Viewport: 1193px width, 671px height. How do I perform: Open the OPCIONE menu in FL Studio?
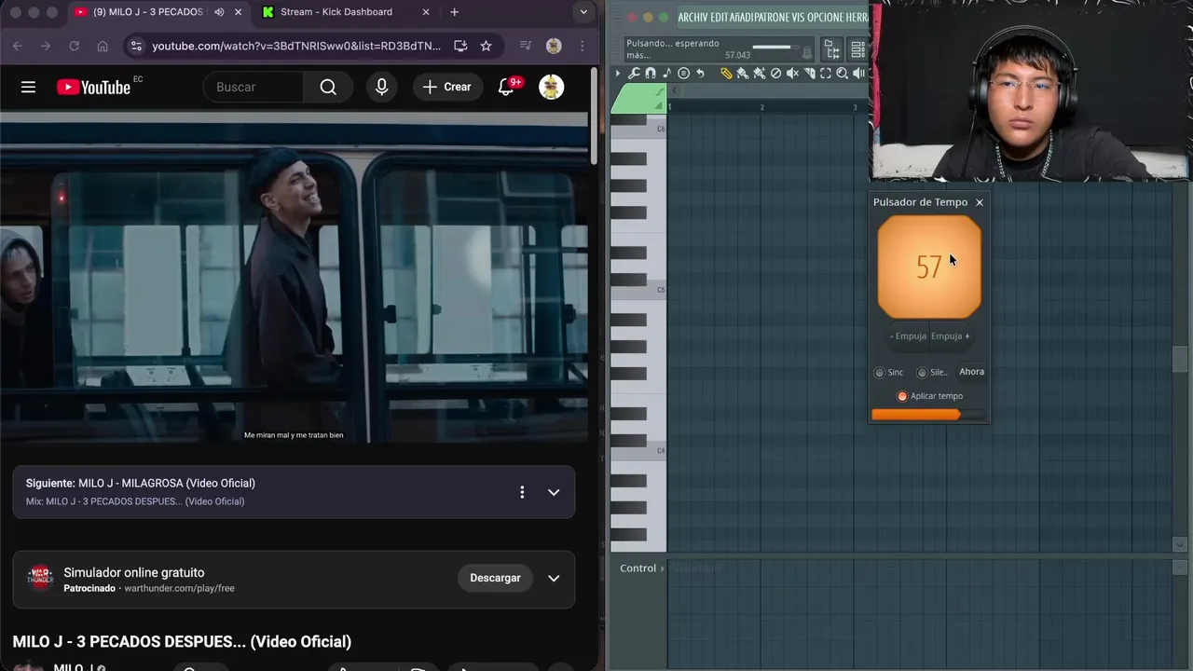825,17
